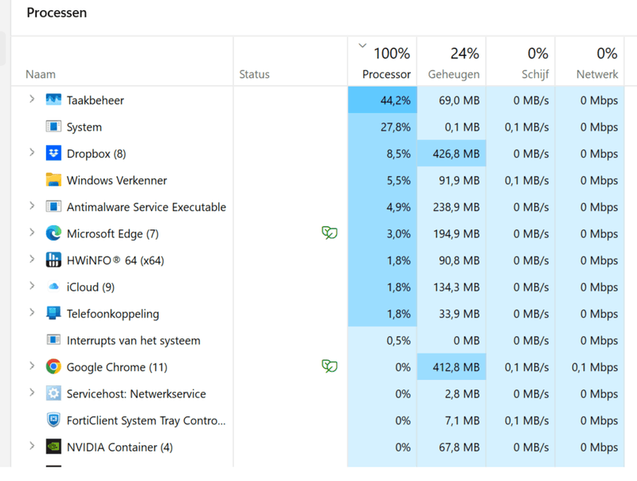Image resolution: width=637 pixels, height=481 pixels.
Task: Click the NVIDIA Container icon
Action: pyautogui.click(x=53, y=447)
